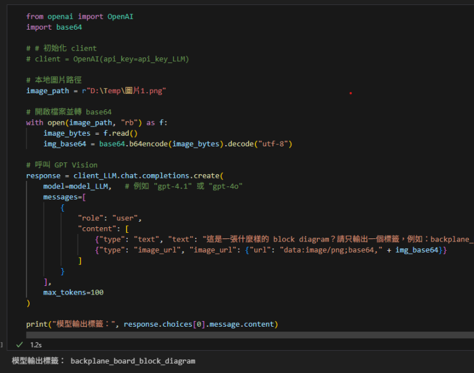Viewport: 474px width, 373px height.
Task: Click the comment '# # 初始化 client'
Action: point(61,48)
